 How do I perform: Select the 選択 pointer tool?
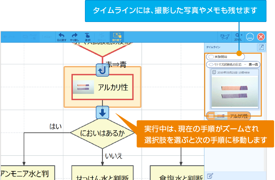88,37
